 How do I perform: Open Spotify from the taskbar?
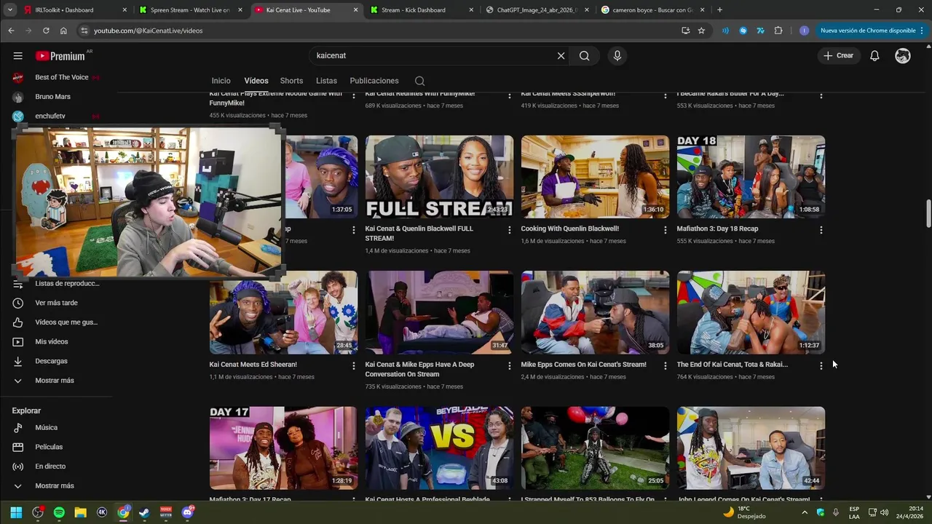[59, 512]
